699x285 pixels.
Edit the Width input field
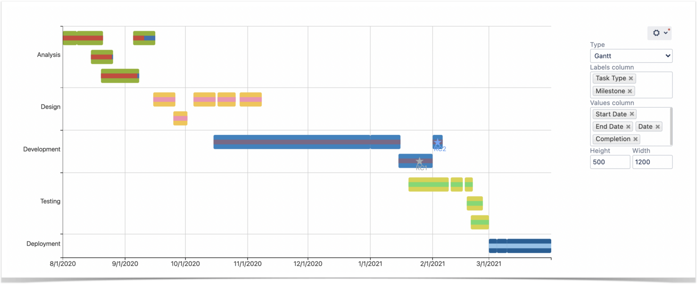pyautogui.click(x=652, y=162)
